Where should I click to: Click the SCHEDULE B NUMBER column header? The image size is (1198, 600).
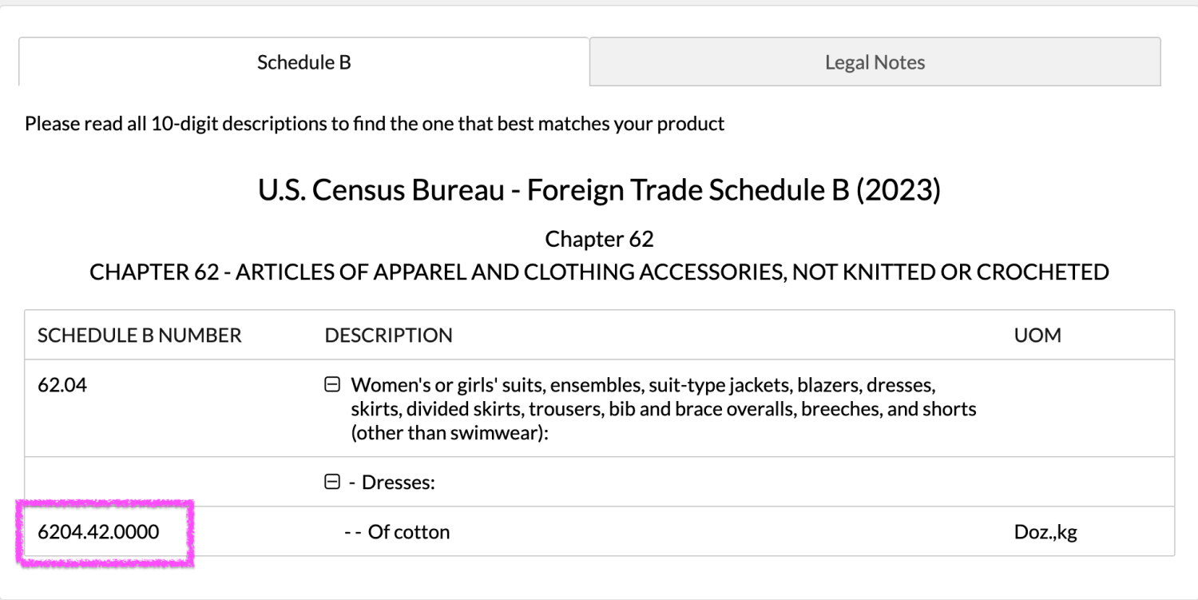click(140, 335)
